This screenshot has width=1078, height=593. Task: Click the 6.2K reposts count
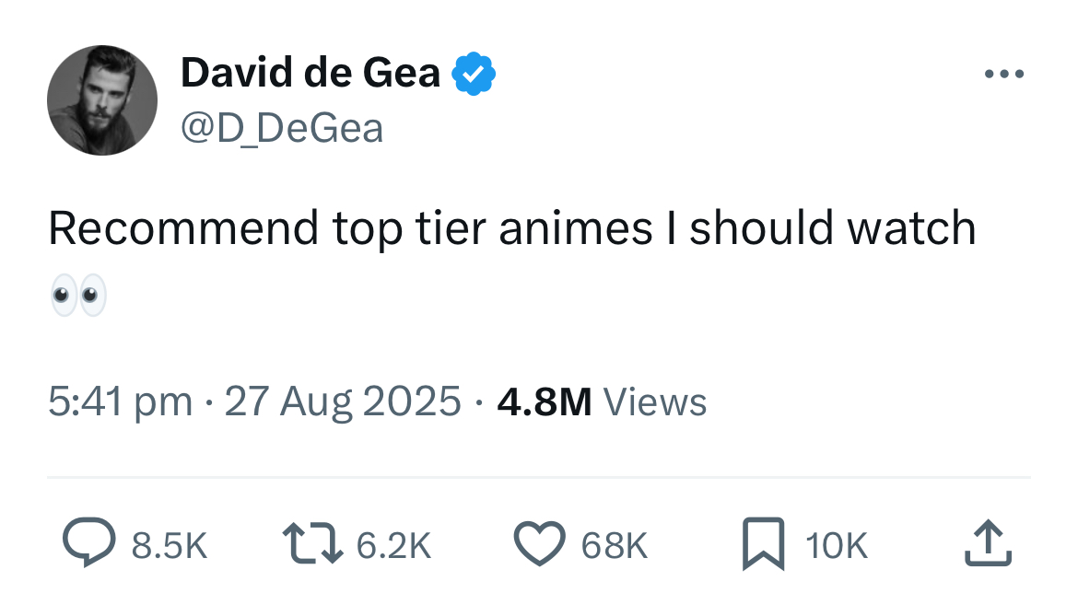click(393, 546)
